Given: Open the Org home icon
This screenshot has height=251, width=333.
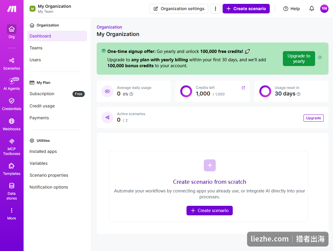Looking at the screenshot, I should pyautogui.click(x=12, y=29).
